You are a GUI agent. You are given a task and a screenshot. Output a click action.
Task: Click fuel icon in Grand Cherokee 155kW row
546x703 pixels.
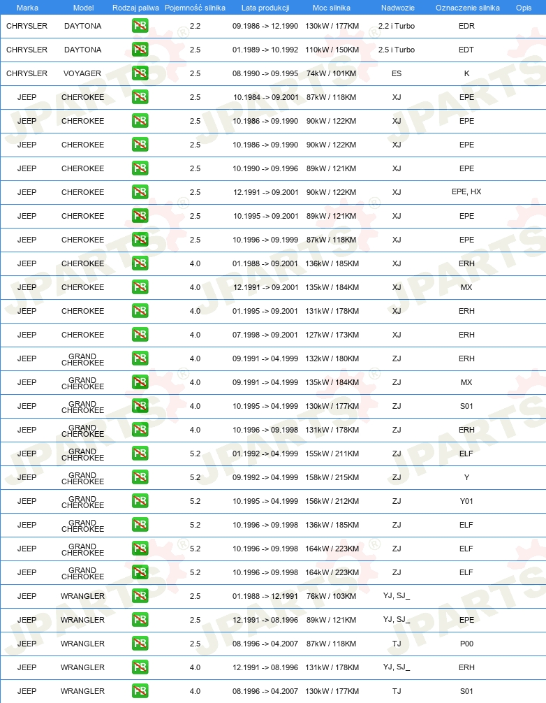coord(140,454)
